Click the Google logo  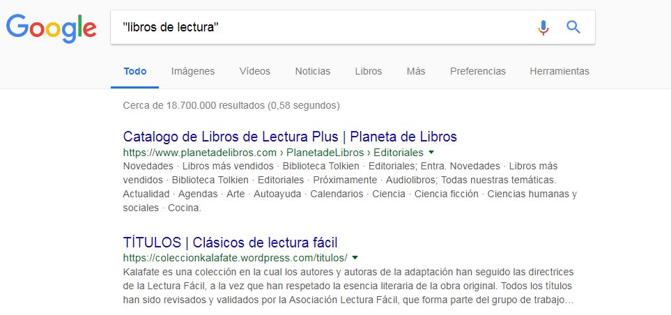51,28
